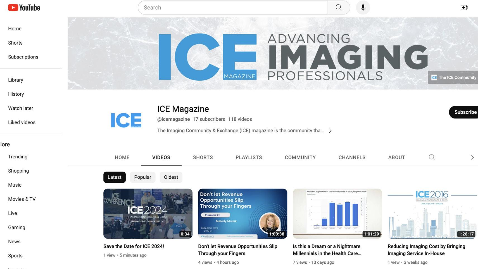Open Gaming category

coord(17,227)
